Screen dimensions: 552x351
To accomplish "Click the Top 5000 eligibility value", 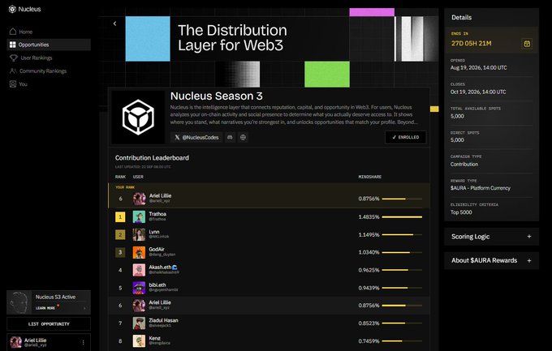I will click(461, 212).
